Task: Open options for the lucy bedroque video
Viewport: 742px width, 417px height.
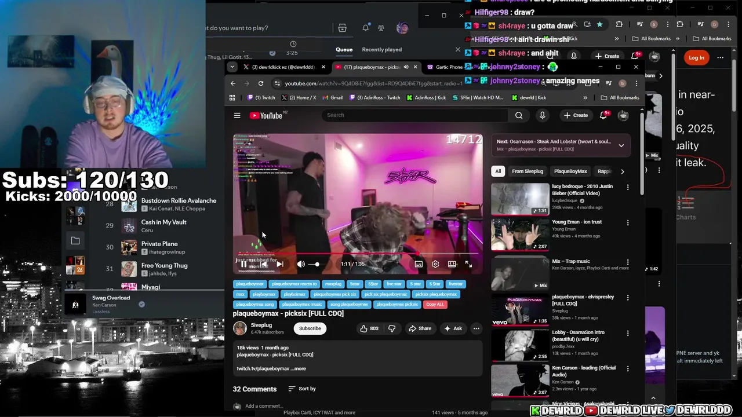Action: (x=628, y=187)
